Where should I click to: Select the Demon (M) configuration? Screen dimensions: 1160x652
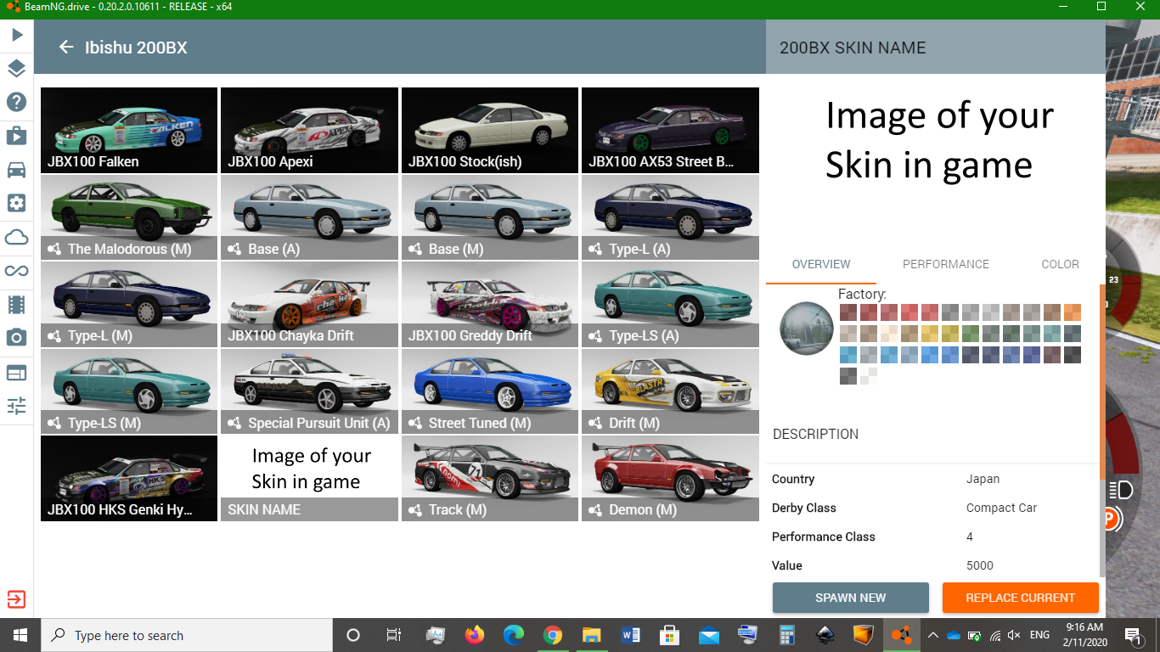[670, 478]
